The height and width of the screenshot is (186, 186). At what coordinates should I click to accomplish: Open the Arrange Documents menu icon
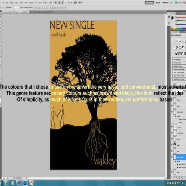coord(75,3)
